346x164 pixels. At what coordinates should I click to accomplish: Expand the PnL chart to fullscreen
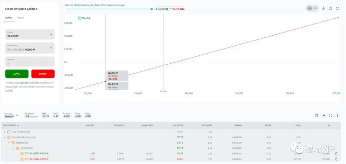point(337,8)
